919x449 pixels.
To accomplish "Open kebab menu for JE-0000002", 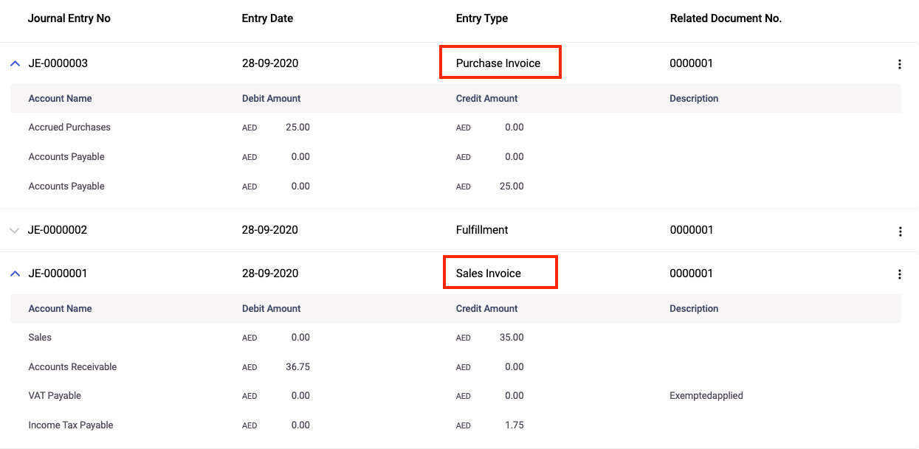I will coord(899,231).
